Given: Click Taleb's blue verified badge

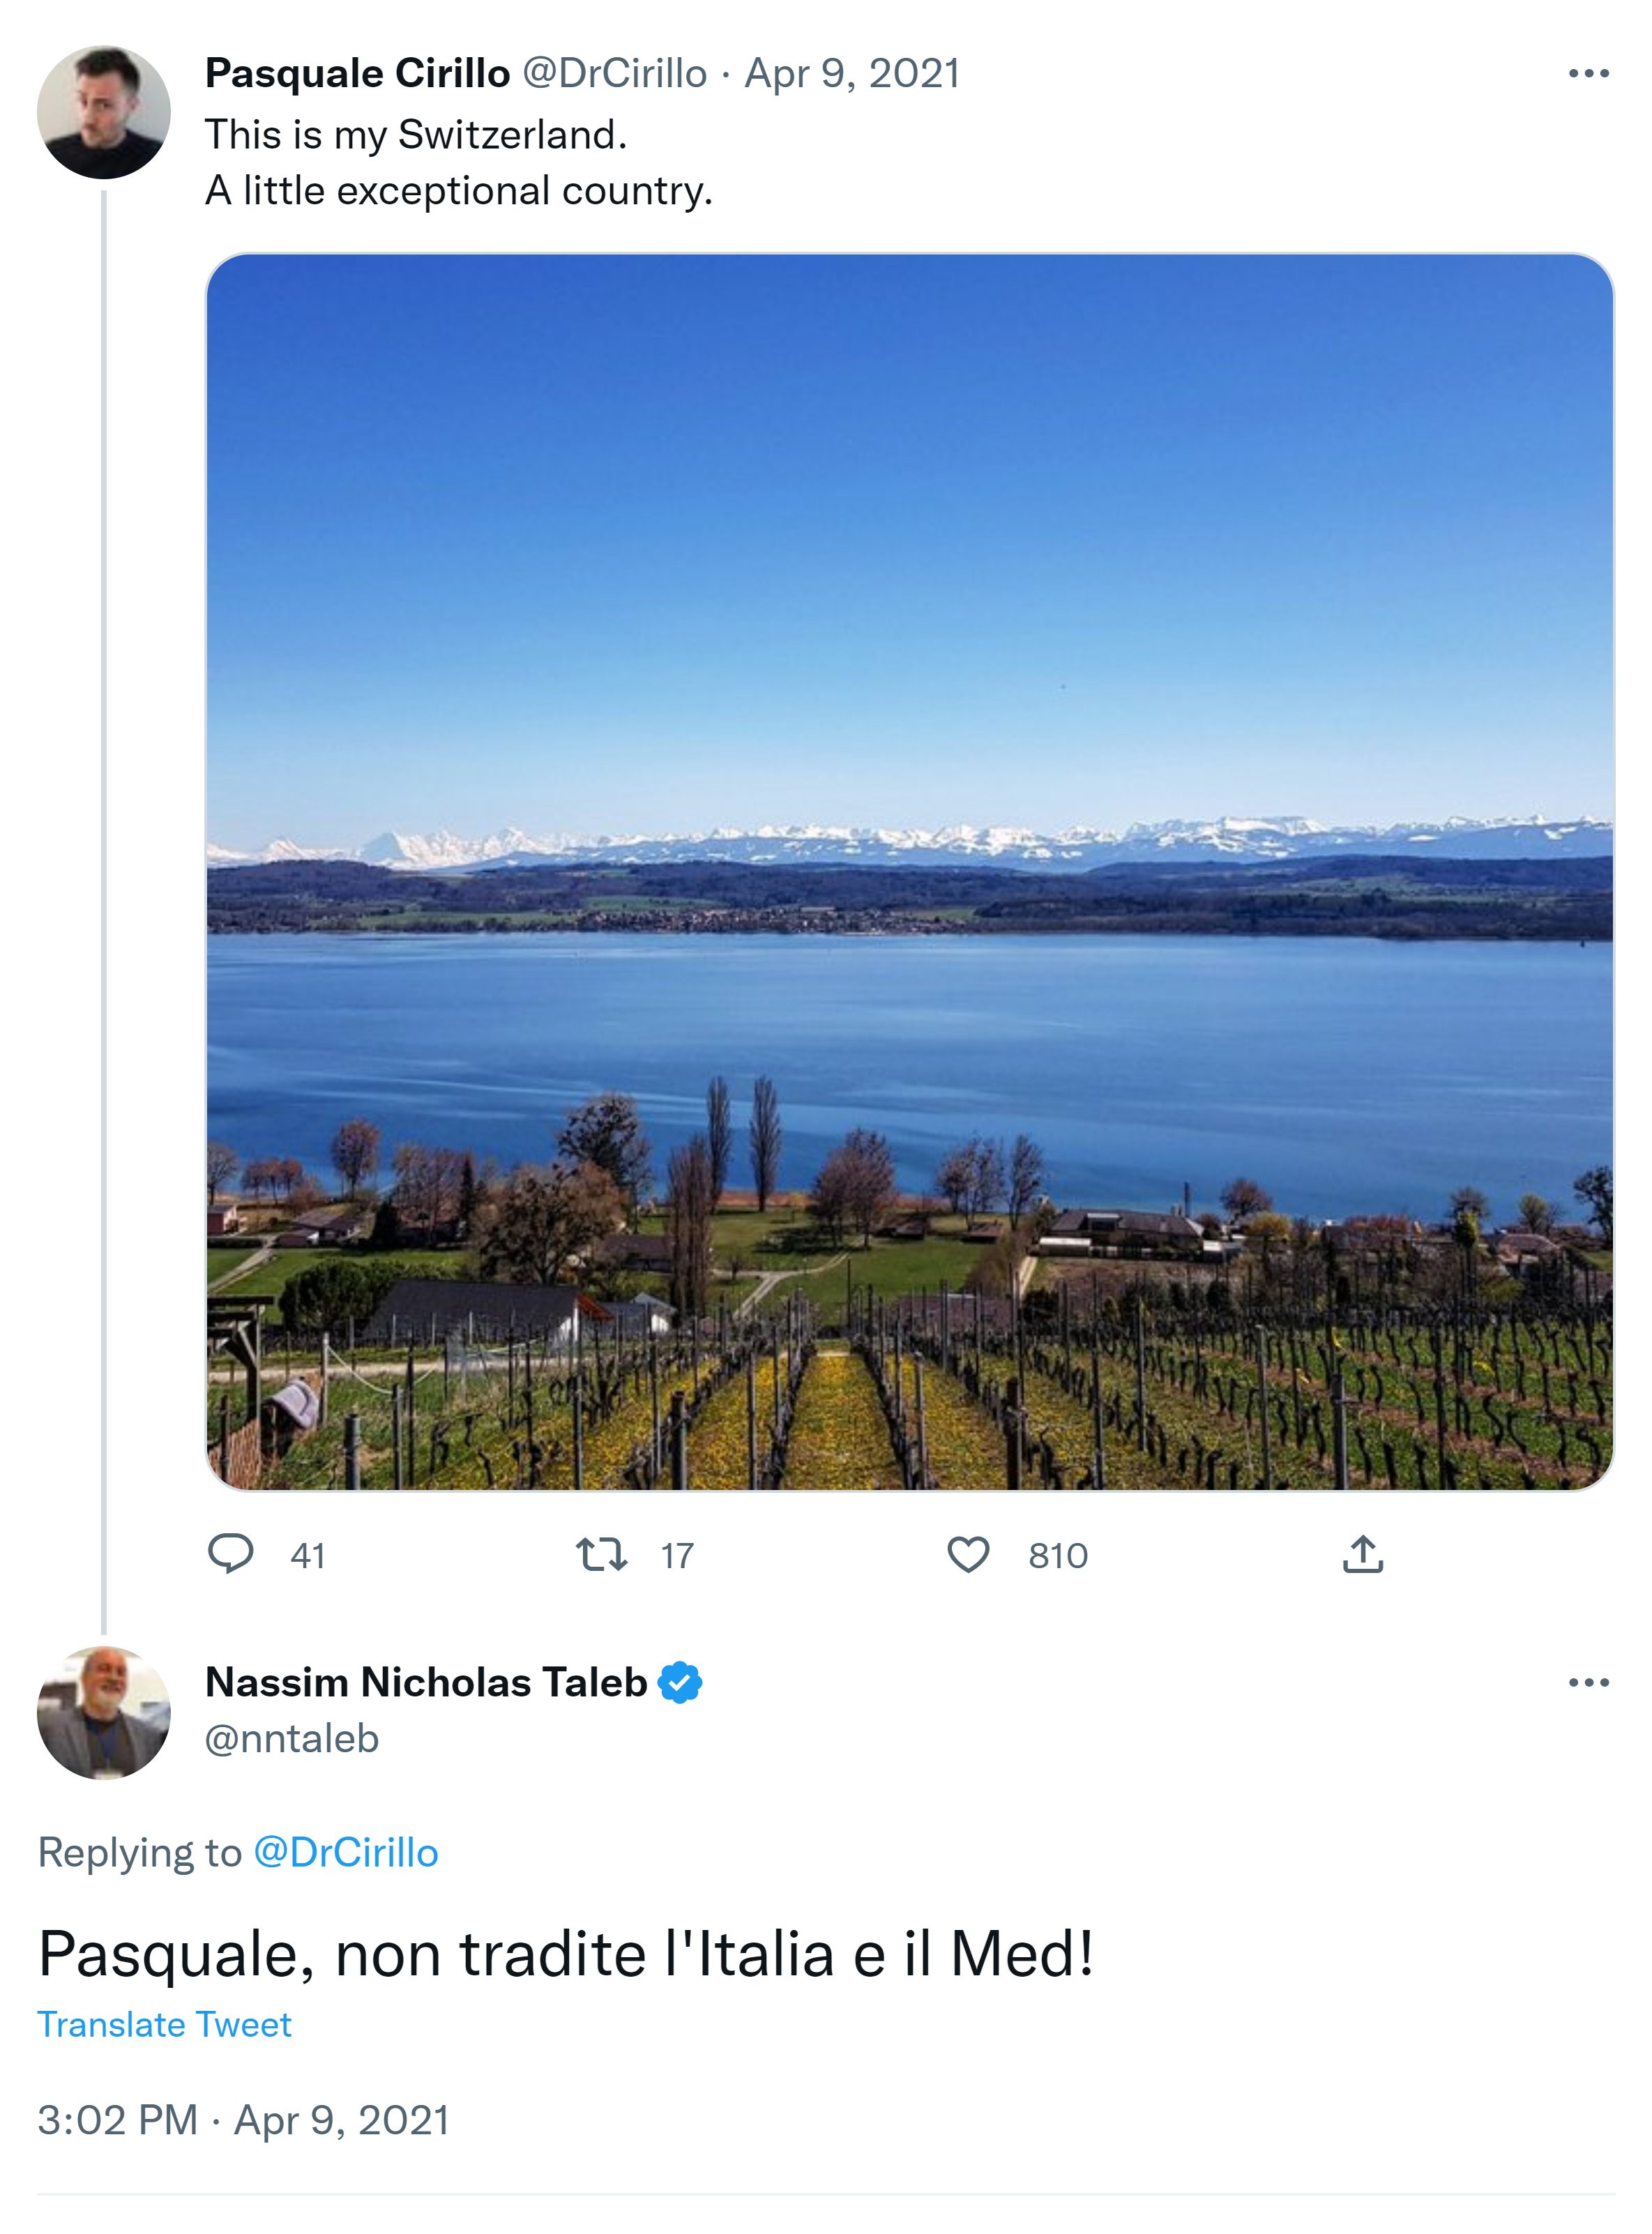Looking at the screenshot, I should pos(680,1683).
